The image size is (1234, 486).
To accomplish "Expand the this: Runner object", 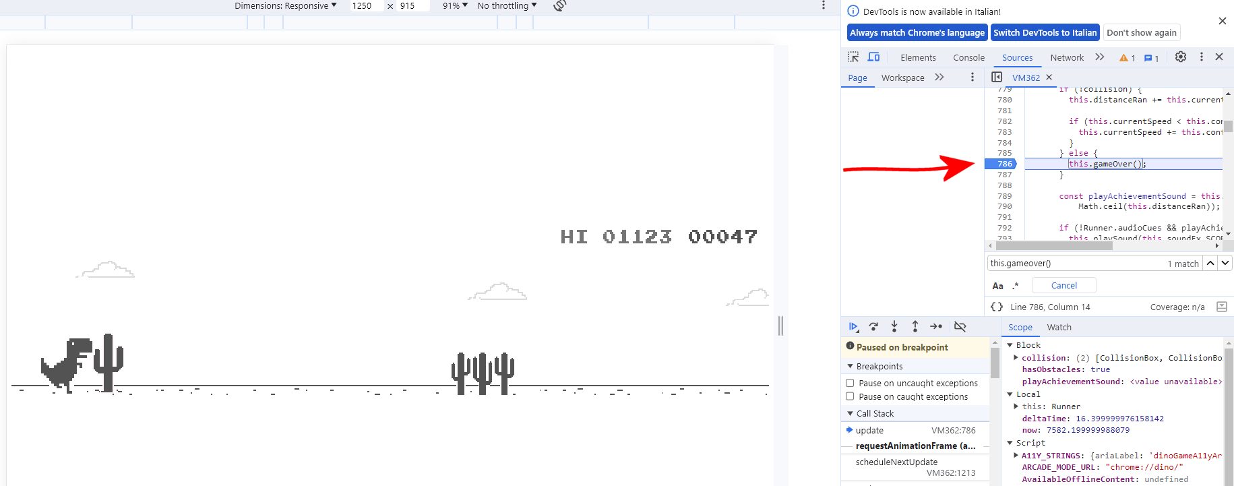I will point(1016,406).
